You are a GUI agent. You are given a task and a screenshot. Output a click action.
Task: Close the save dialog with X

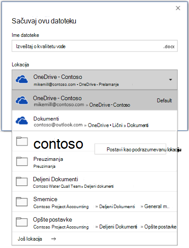coord(178,8)
